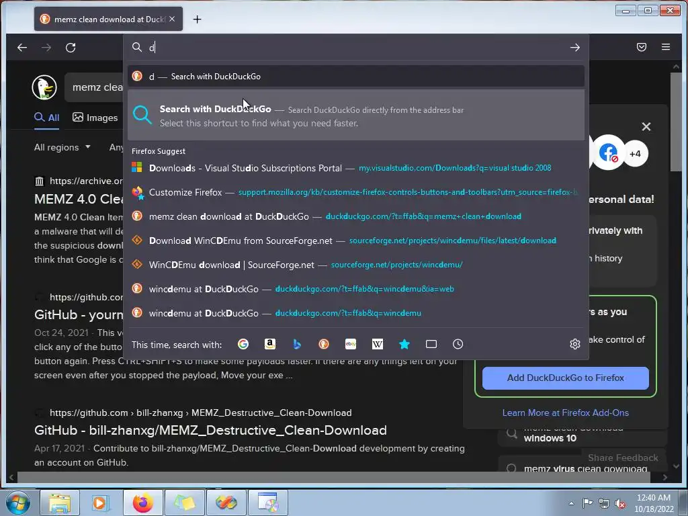Switch to the Images tab
688x516 pixels.
pos(95,118)
